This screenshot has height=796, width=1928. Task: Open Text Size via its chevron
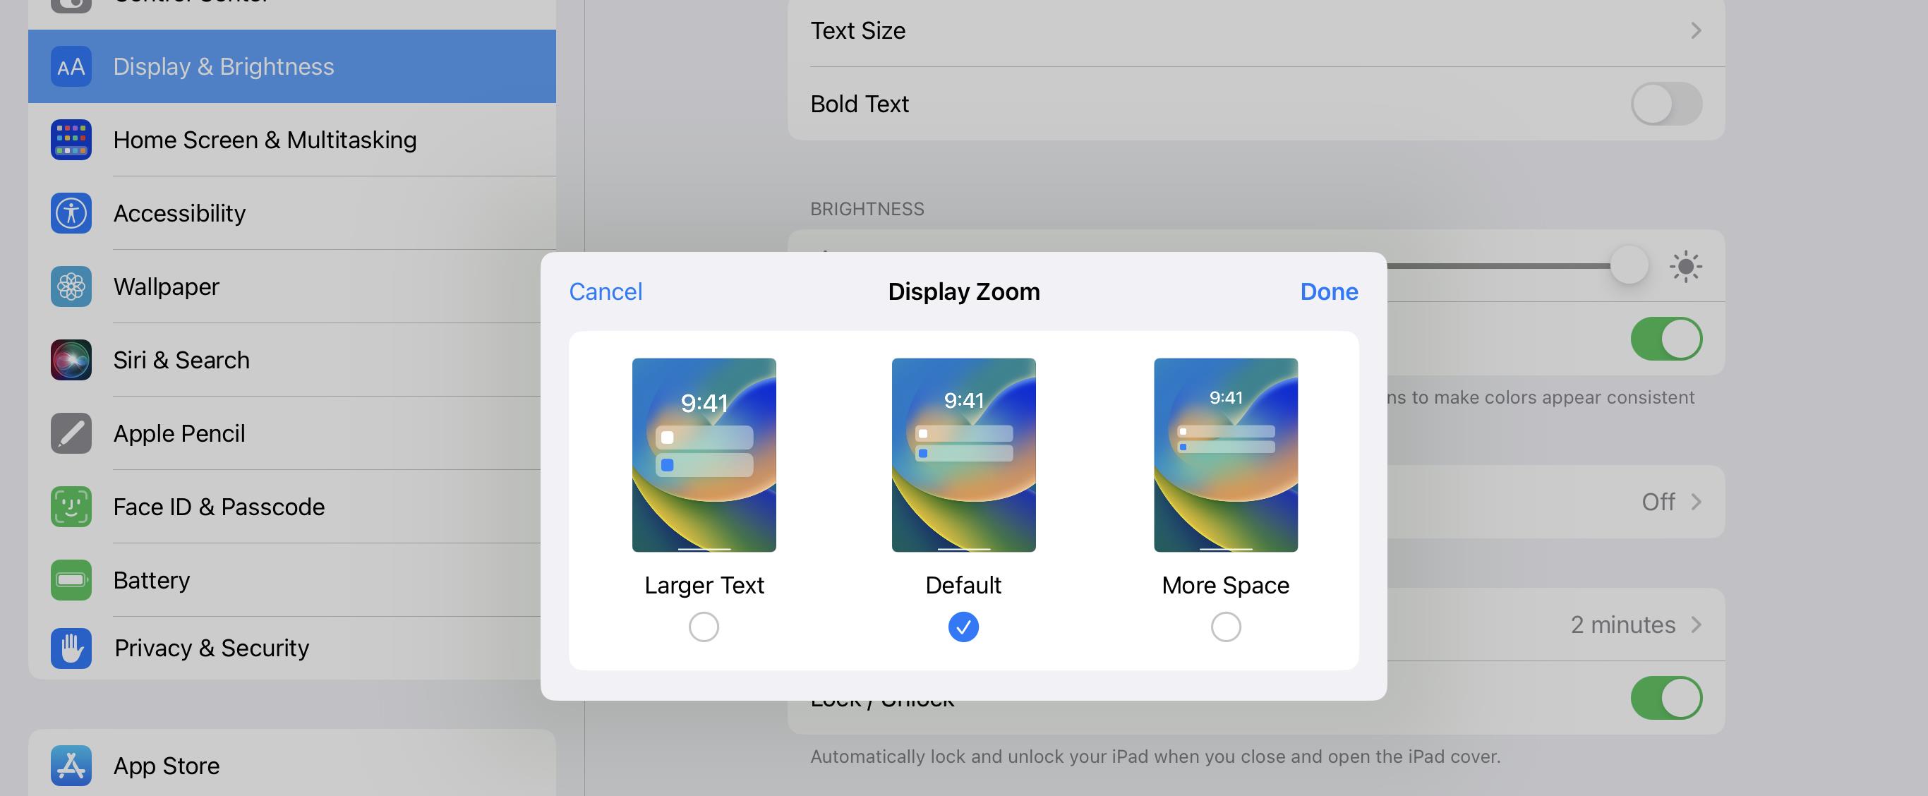[1695, 30]
